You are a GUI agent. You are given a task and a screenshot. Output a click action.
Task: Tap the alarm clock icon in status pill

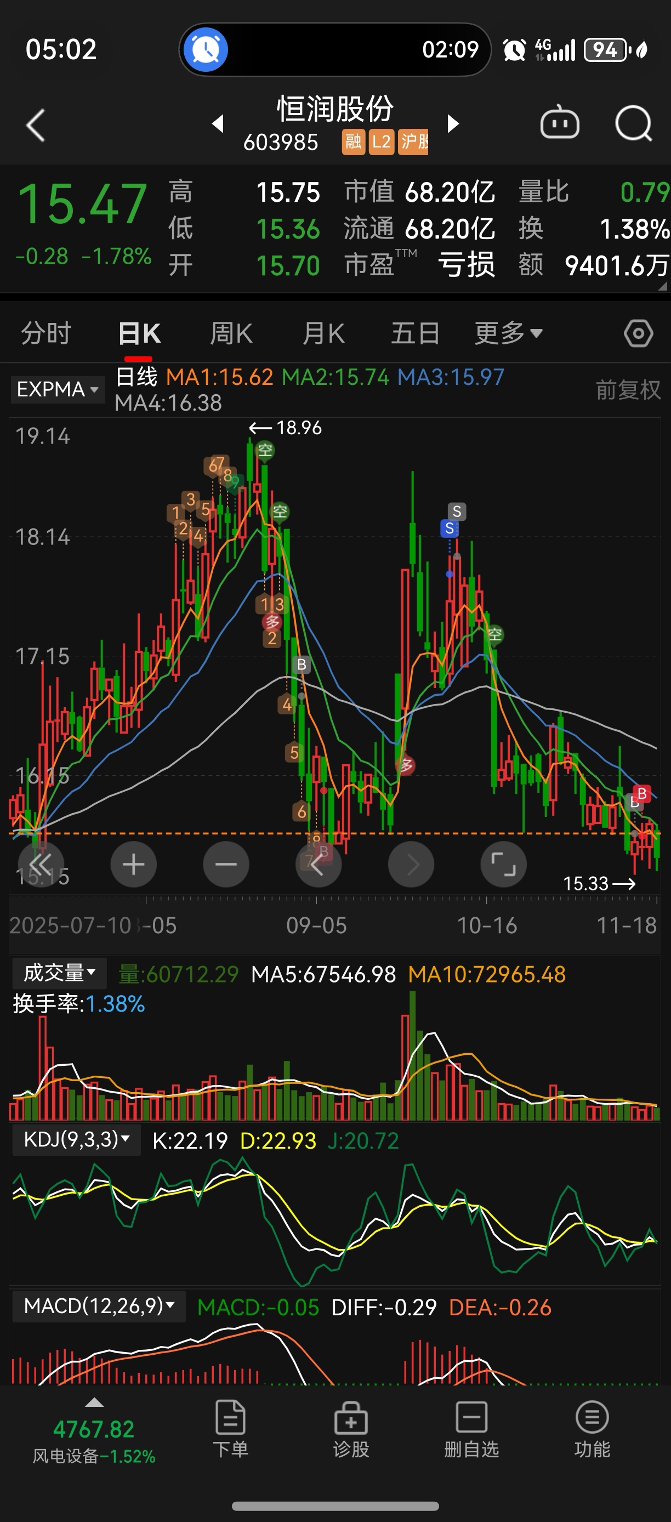coord(206,50)
